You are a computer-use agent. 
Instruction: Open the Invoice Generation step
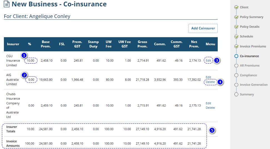click(x=253, y=85)
